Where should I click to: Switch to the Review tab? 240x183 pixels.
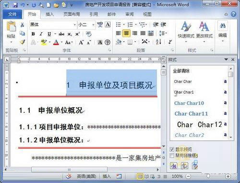point(129,14)
